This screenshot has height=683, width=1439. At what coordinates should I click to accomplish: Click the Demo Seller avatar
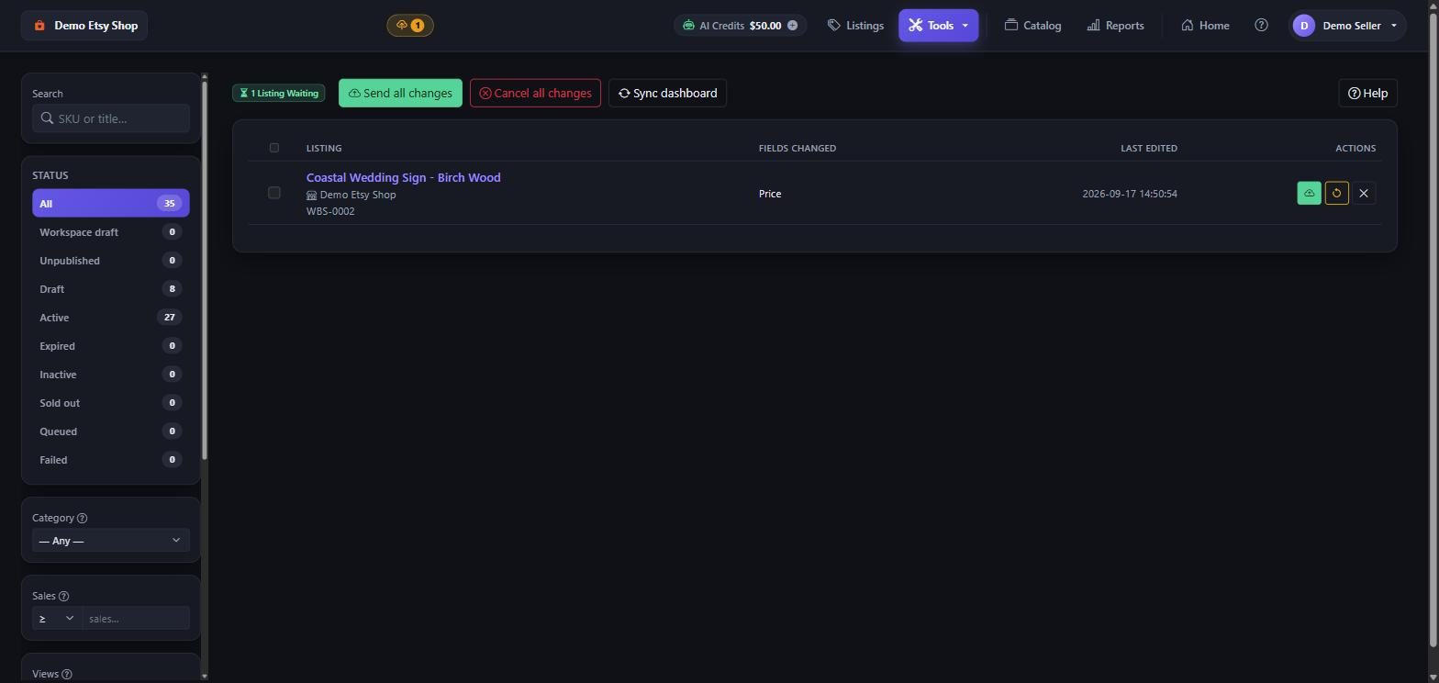pyautogui.click(x=1303, y=26)
